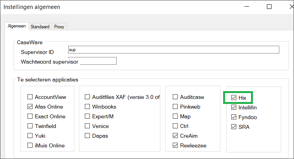Screen dimensions: 294x159
Task: Close the Instellingen algemeen dialog
Action: click(x=291, y=7)
